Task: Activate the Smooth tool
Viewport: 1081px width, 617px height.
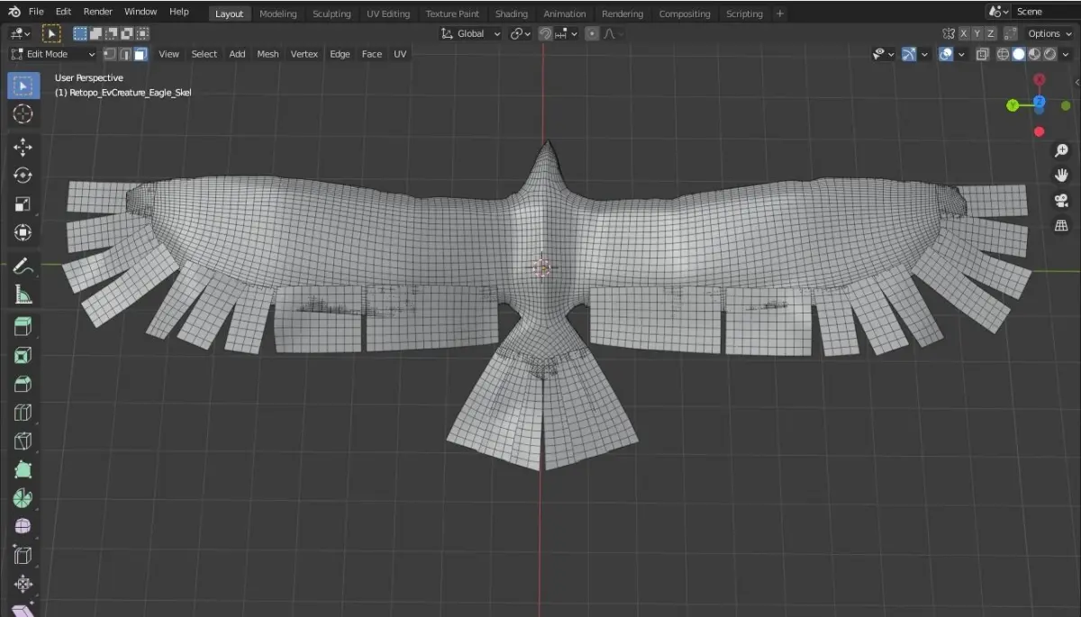Action: click(23, 526)
